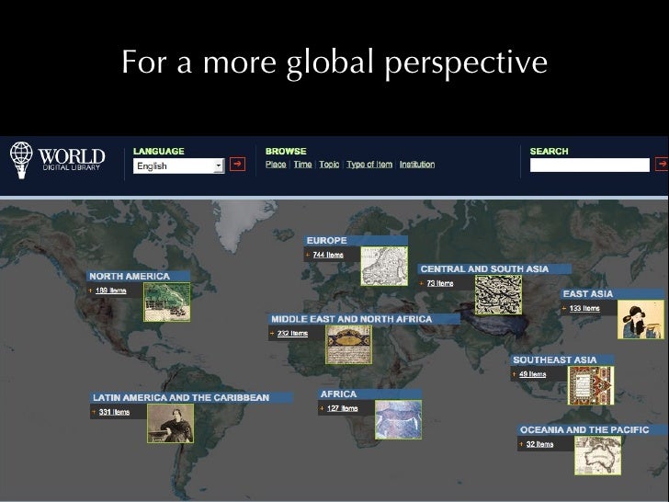Browse by Time link

[x=302, y=165]
